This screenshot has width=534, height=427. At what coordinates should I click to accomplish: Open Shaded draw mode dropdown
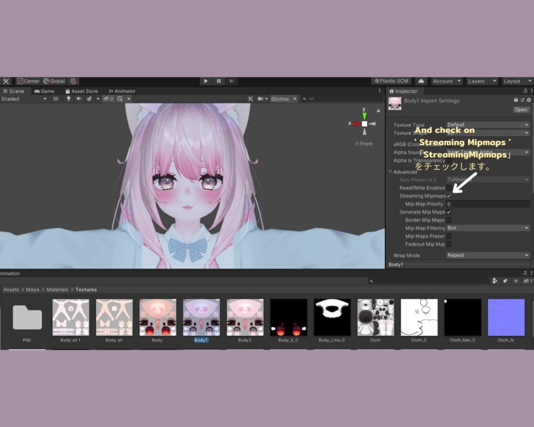point(24,99)
